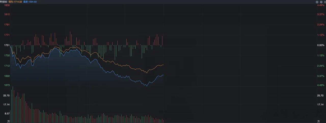Zoom in the chart with plus icon
The image size is (326, 123).
point(317,2)
